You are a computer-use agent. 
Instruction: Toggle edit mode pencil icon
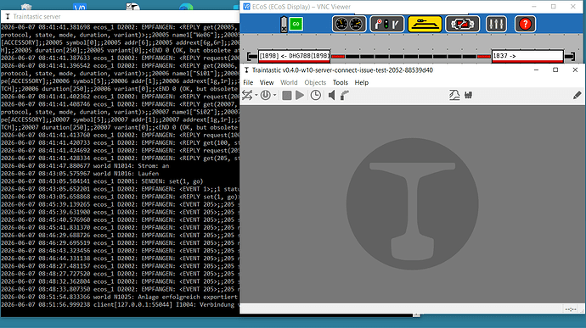[x=577, y=96]
